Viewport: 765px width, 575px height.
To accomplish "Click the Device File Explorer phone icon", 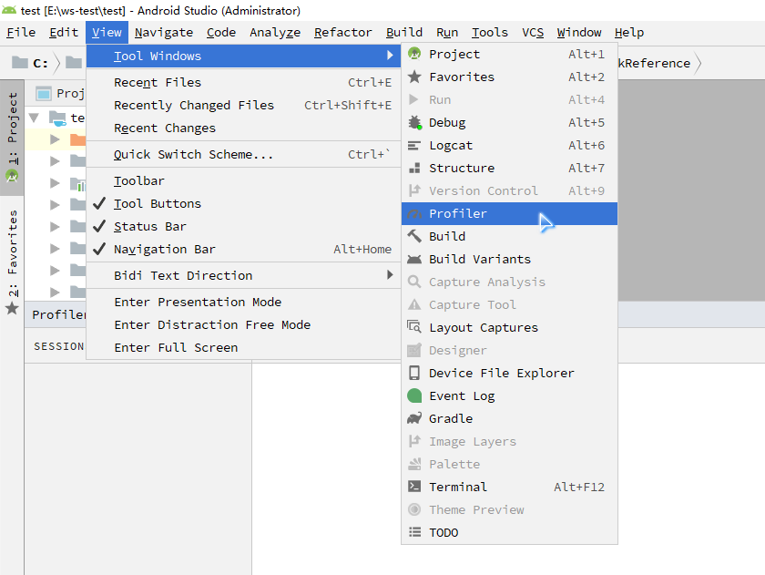I will pos(414,373).
